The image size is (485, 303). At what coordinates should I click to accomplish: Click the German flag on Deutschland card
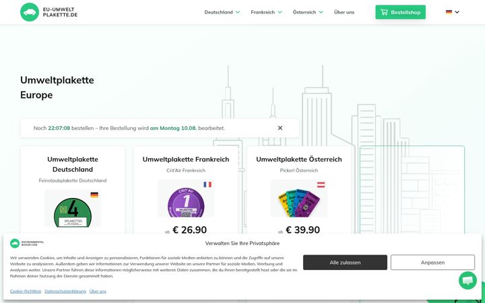coord(94,195)
